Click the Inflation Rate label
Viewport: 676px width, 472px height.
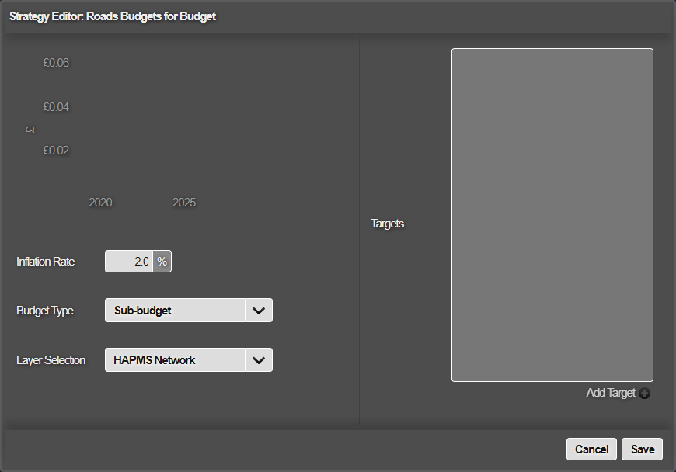(x=45, y=262)
